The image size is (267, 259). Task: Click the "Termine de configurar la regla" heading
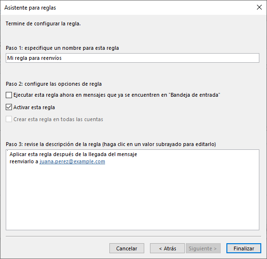(43, 23)
